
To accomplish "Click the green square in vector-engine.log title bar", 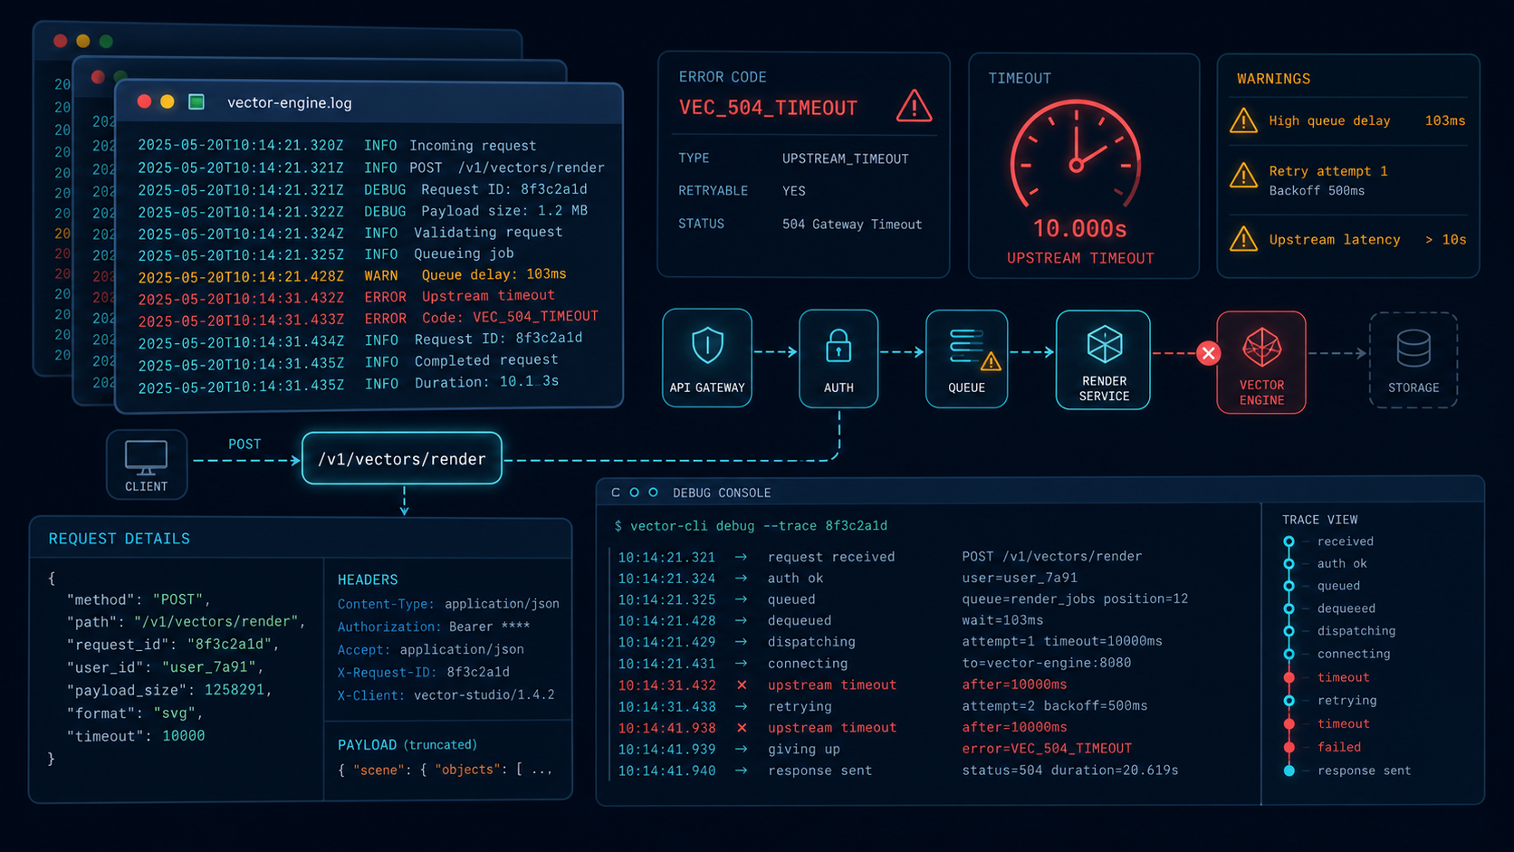I will pos(196,101).
